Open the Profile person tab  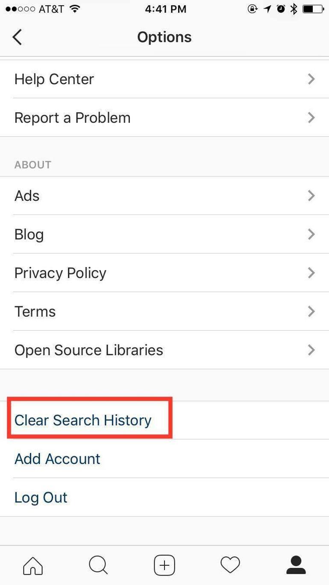(296, 565)
